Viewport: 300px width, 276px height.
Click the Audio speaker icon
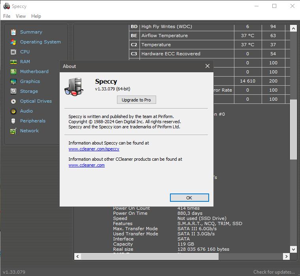point(13,111)
